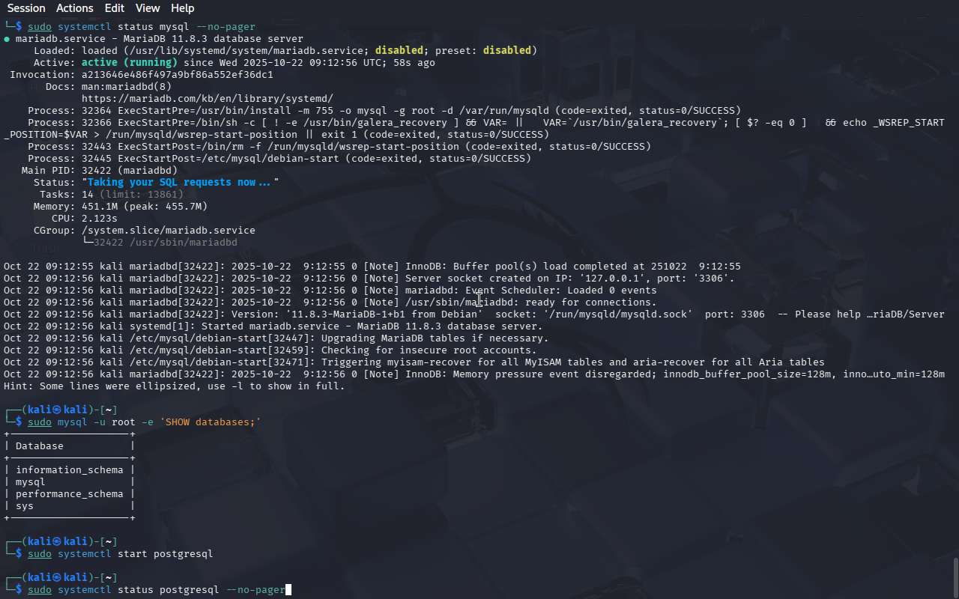Click the mariadb.com systemd documentation URL
The height and width of the screenshot is (599, 959).
point(207,99)
